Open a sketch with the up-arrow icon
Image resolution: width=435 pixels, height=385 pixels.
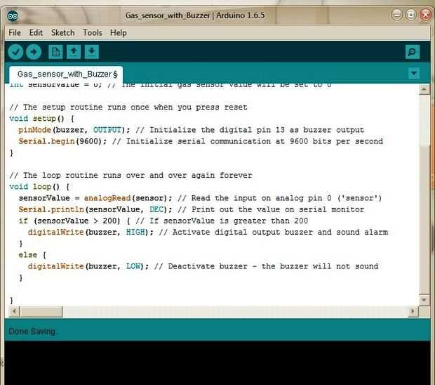(x=74, y=52)
